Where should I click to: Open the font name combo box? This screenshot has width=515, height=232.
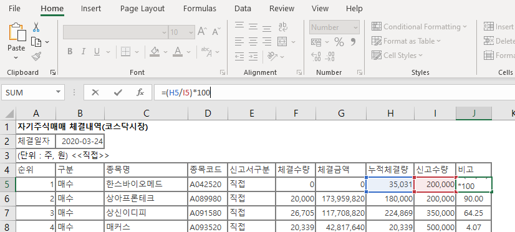coord(115,32)
